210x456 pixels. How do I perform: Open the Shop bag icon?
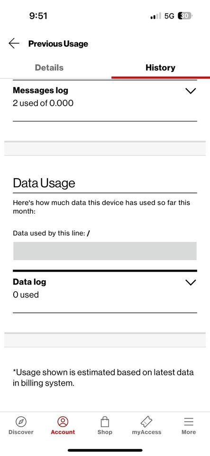105,421
